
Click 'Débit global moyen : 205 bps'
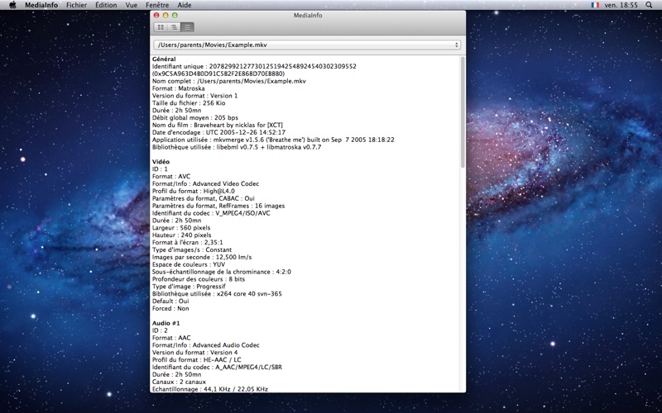195,117
